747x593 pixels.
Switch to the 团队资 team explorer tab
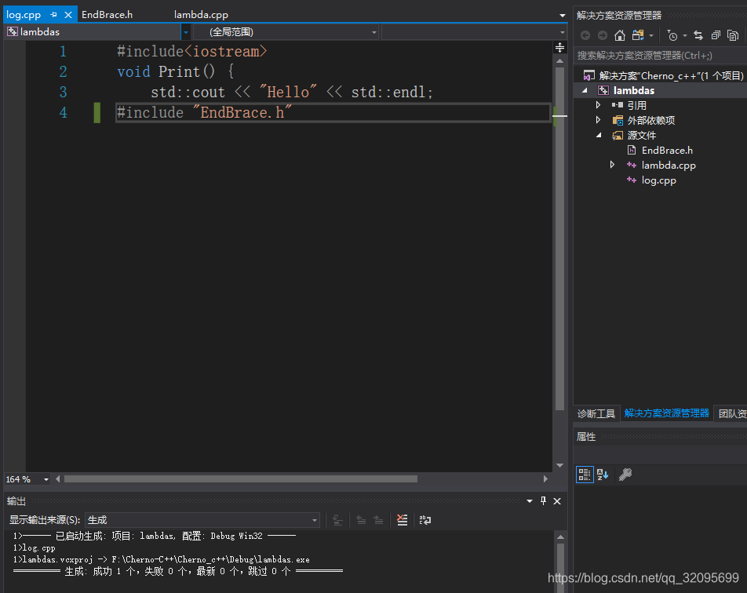(732, 413)
